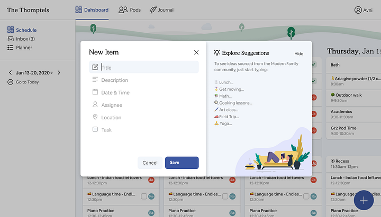The image size is (381, 217).
Task: Open Thursday Outdoor walk item
Action: [x=353, y=98]
